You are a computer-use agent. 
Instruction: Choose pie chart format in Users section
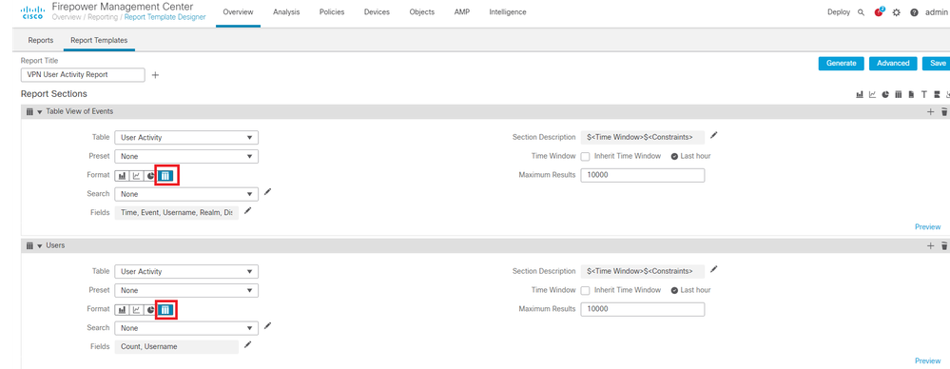(x=150, y=310)
